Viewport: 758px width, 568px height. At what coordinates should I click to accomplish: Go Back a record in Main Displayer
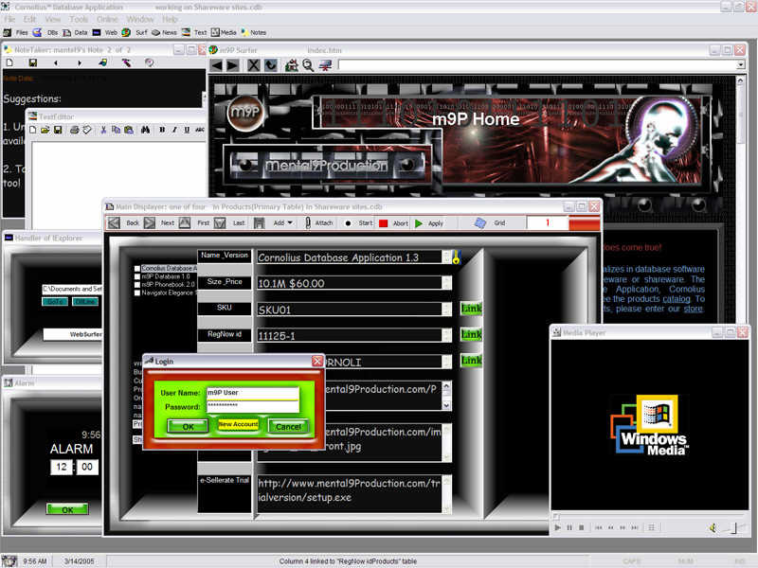point(124,223)
